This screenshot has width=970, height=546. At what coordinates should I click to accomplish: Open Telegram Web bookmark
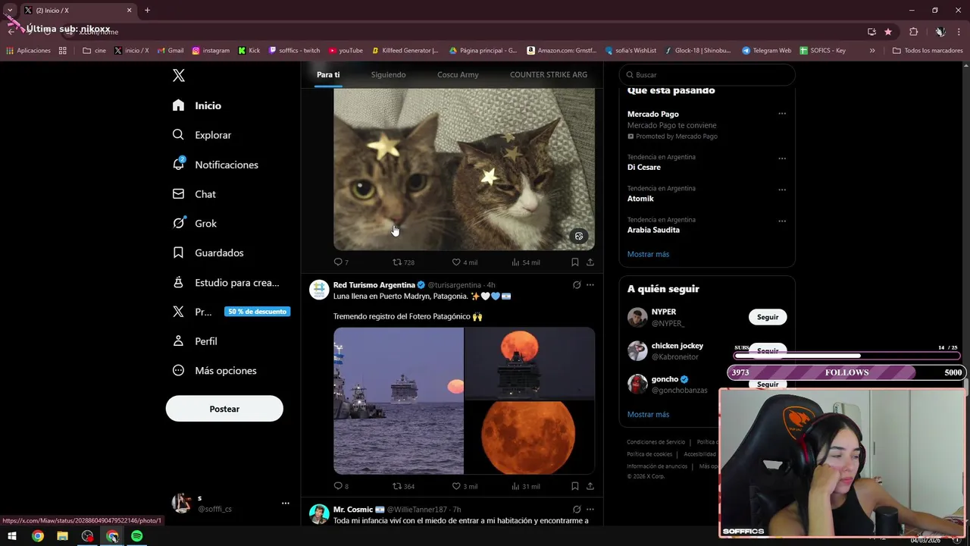[x=766, y=51]
